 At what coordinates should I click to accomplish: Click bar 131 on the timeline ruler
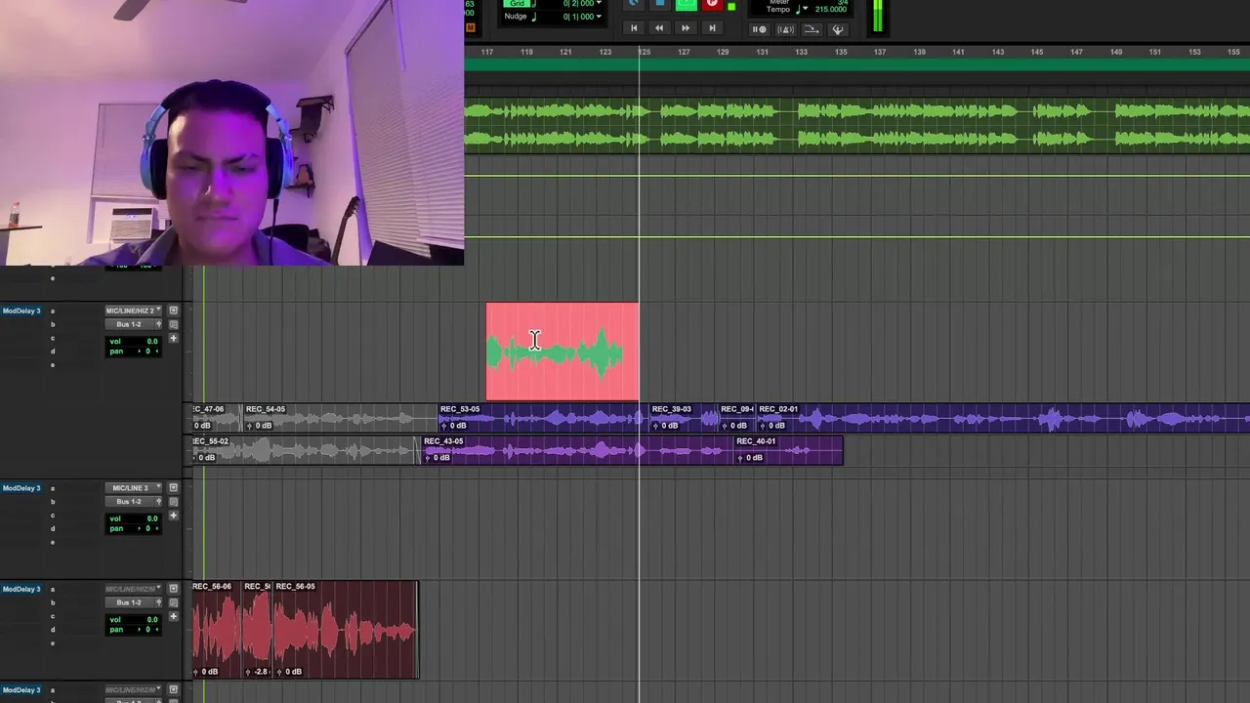(x=762, y=52)
